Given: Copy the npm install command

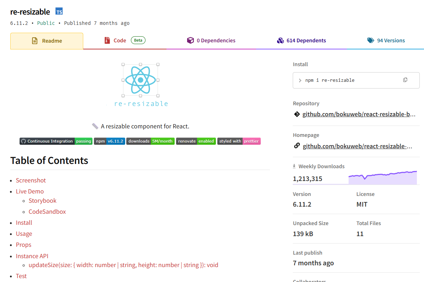Looking at the screenshot, I should 405,80.
